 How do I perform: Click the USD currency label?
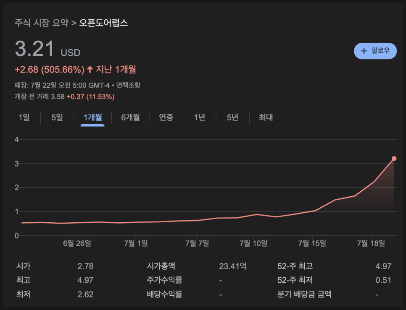tap(71, 53)
